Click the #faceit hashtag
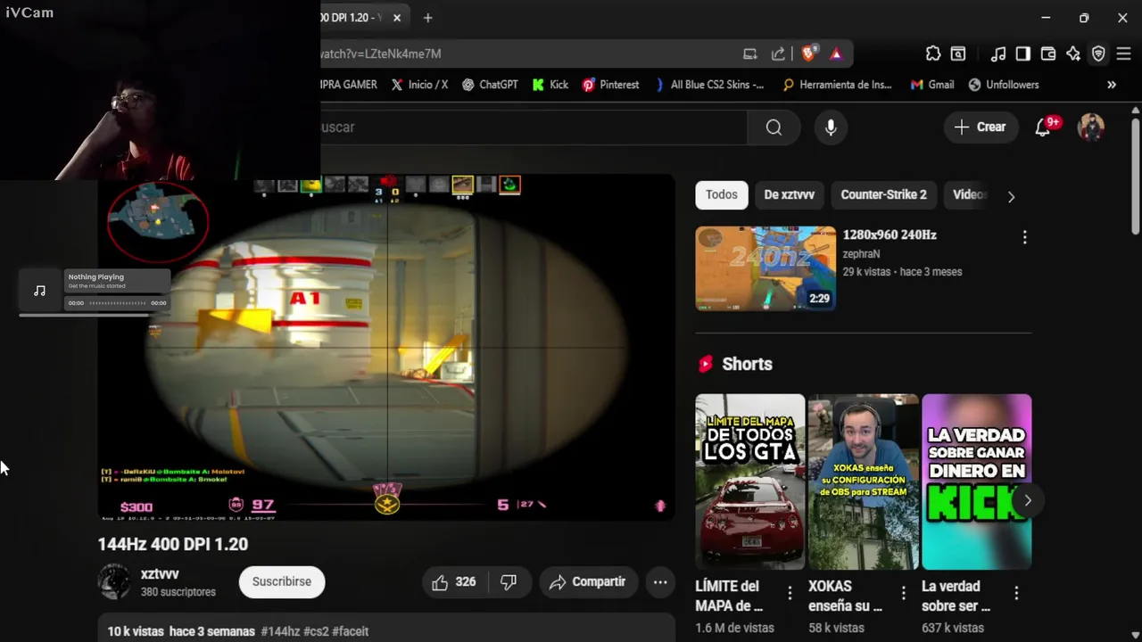 [x=351, y=631]
